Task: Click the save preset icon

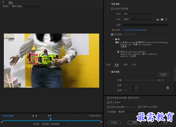Action: coord(158,19)
